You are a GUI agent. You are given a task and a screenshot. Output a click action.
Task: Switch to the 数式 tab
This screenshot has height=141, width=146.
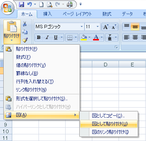click(x=107, y=14)
